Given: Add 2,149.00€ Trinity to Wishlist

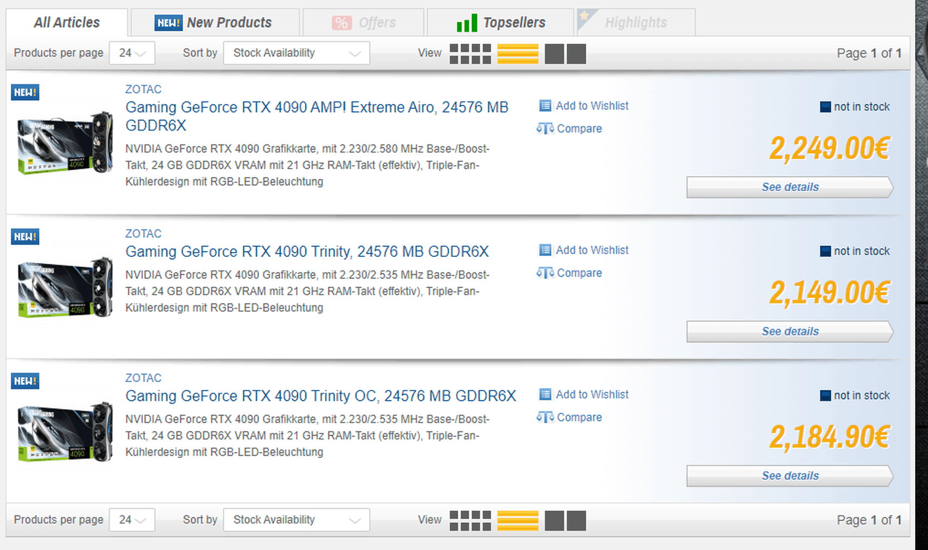Looking at the screenshot, I should pyautogui.click(x=592, y=250).
